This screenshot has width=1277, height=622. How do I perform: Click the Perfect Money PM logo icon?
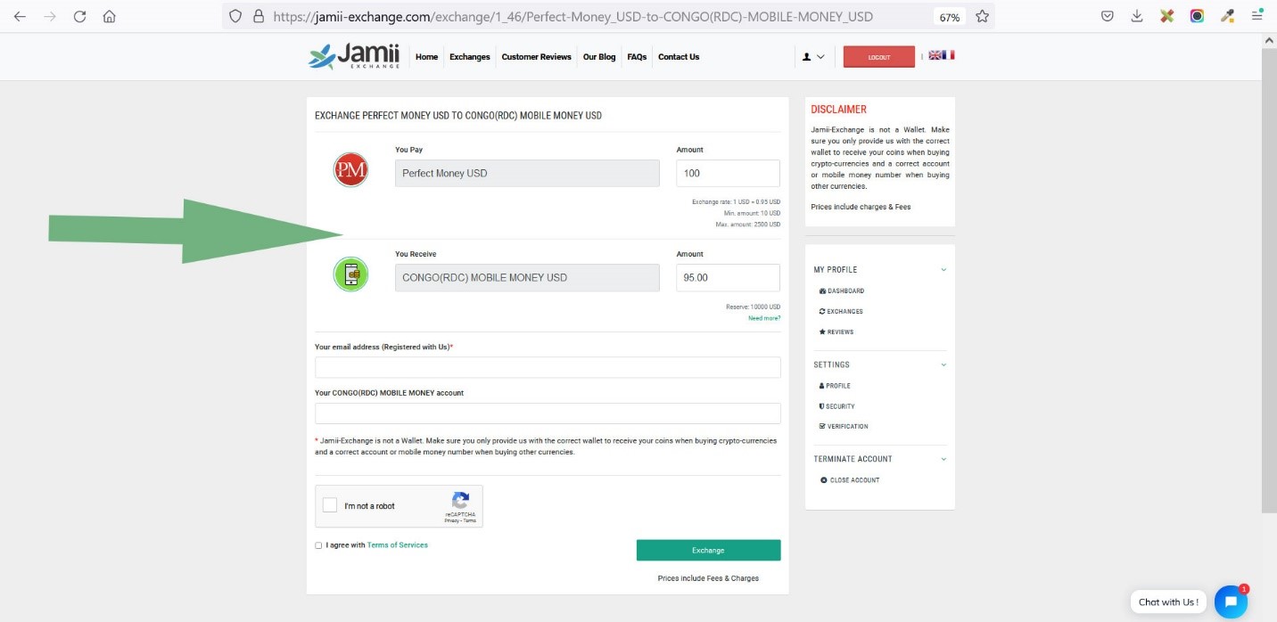click(x=350, y=169)
